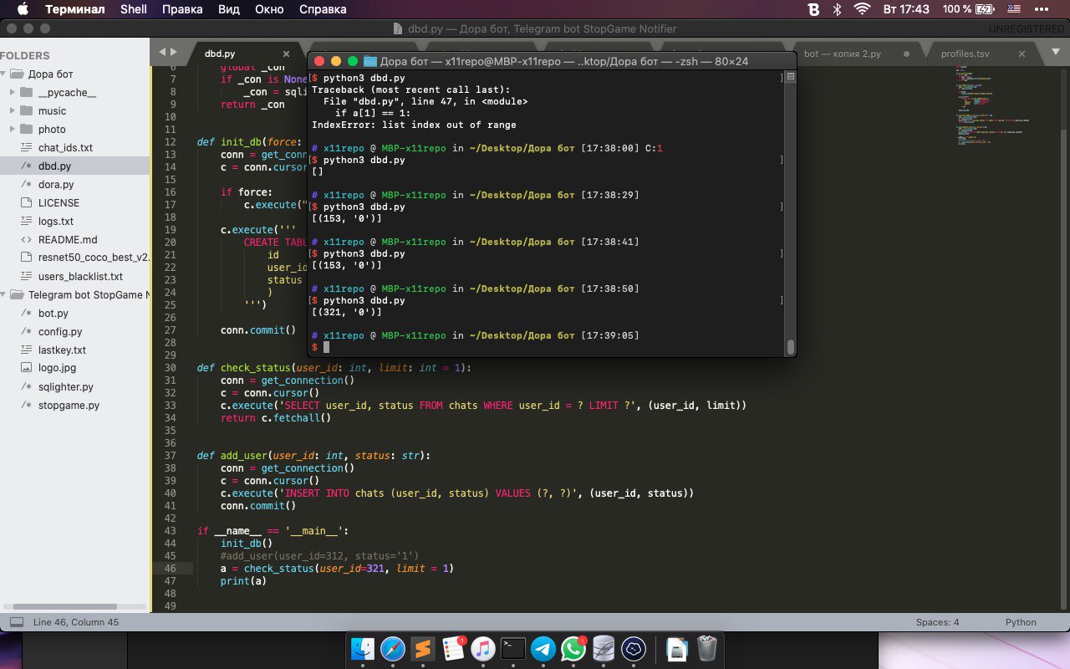Viewport: 1070px width, 669px height.
Task: Open the Python syntax selector
Action: (x=1021, y=622)
